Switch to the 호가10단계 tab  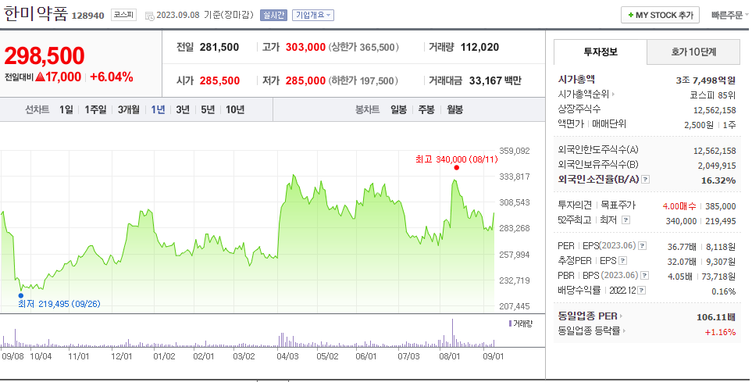(693, 52)
